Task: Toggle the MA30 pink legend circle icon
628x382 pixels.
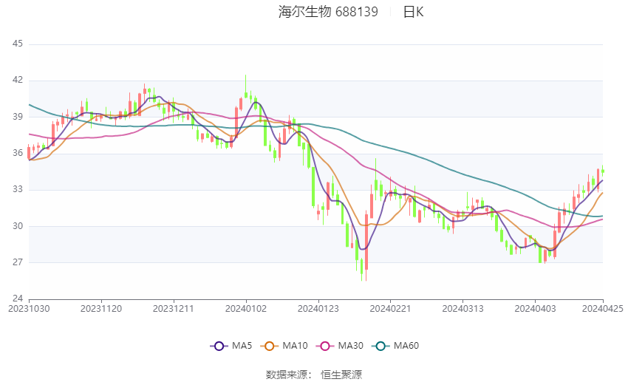Action: click(325, 346)
